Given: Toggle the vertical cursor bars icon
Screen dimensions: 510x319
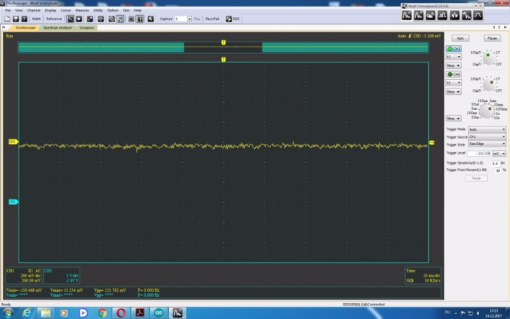Looking at the screenshot, I should coord(140,19).
